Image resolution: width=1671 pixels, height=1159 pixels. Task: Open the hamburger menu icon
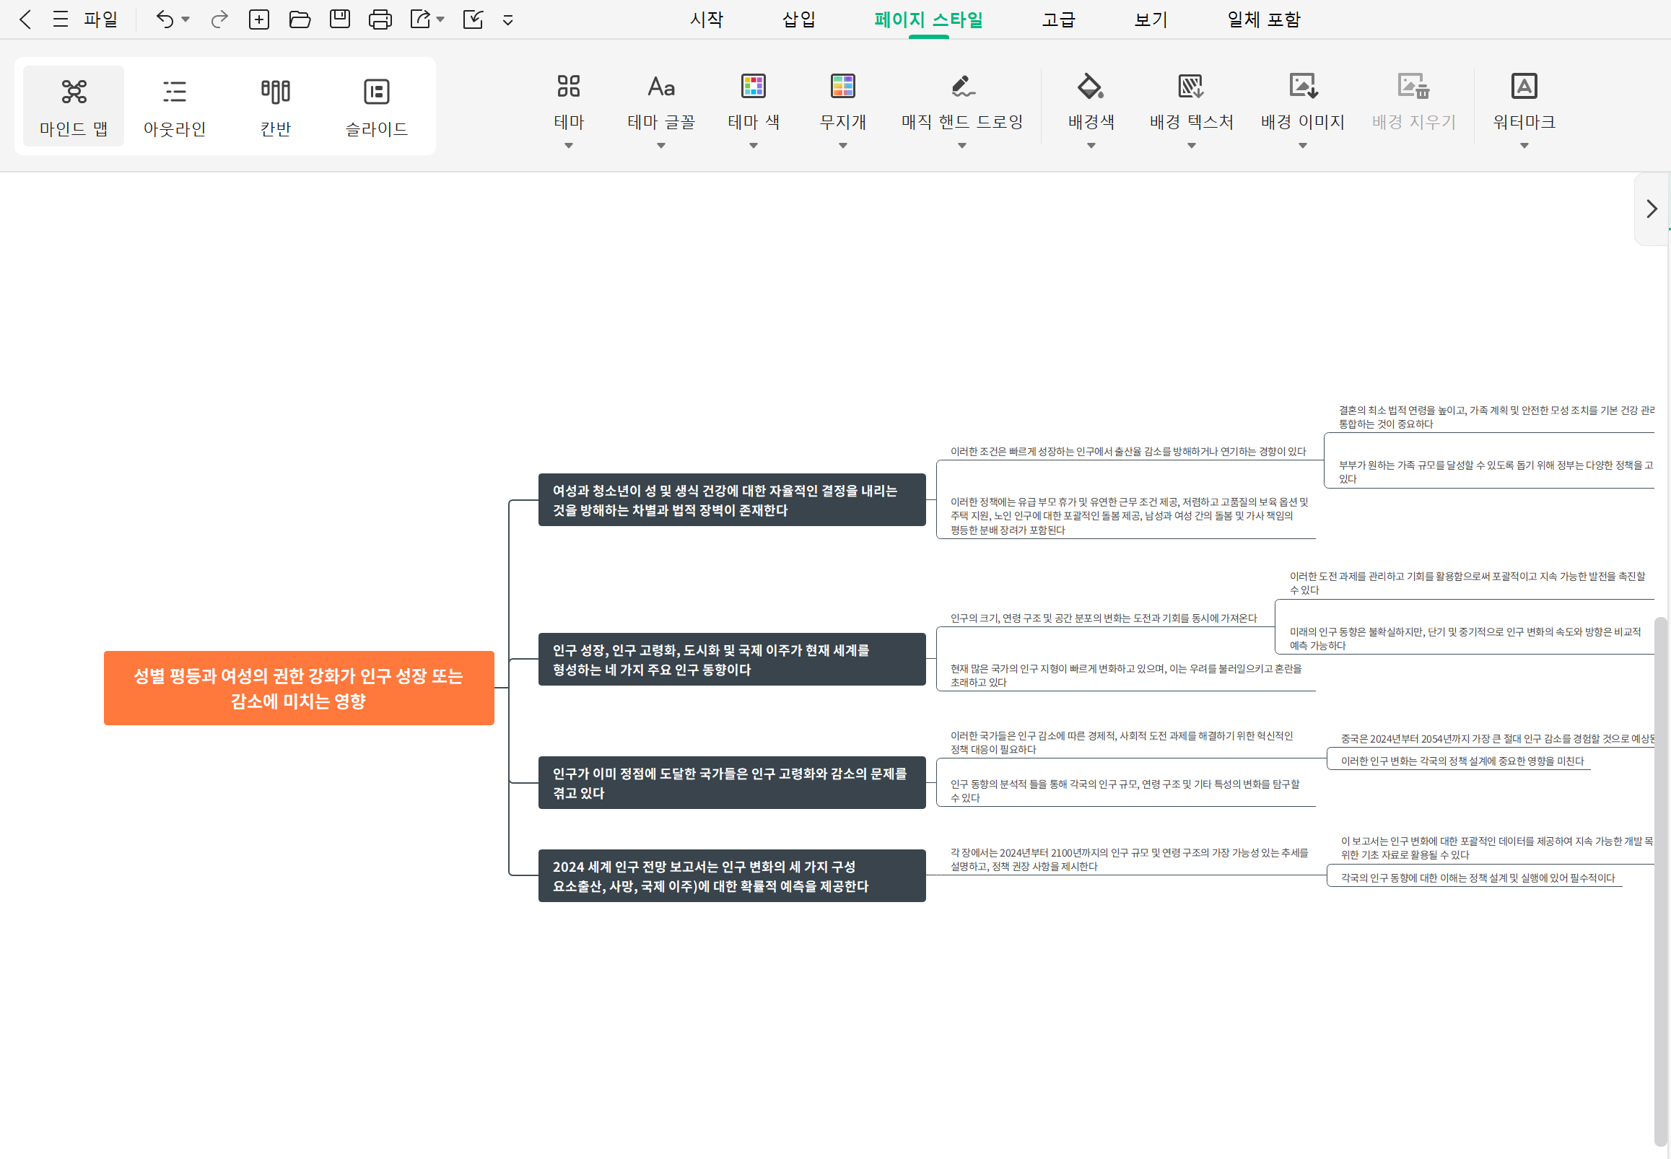click(61, 19)
